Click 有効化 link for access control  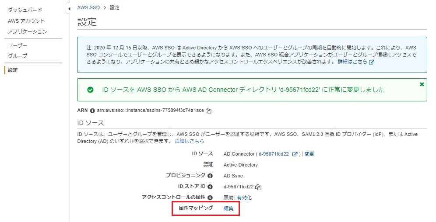(x=244, y=198)
